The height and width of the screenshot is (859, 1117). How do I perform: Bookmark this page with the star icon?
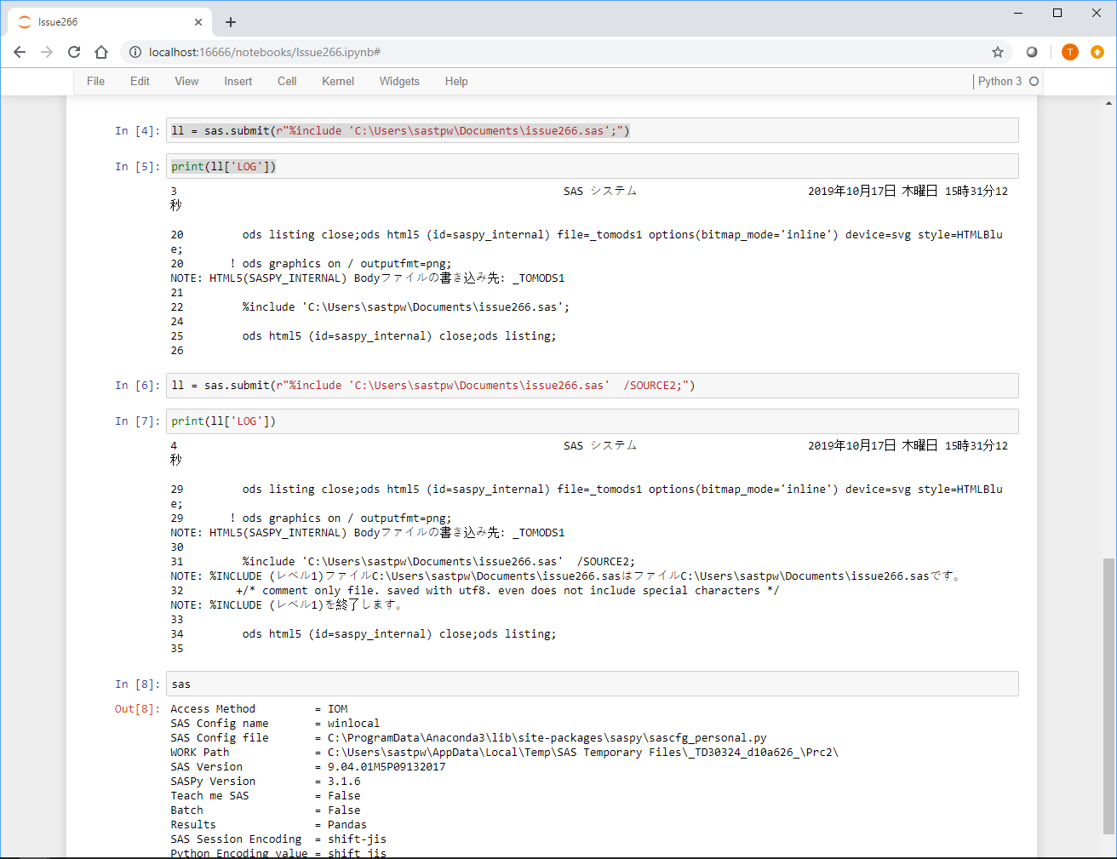point(997,52)
